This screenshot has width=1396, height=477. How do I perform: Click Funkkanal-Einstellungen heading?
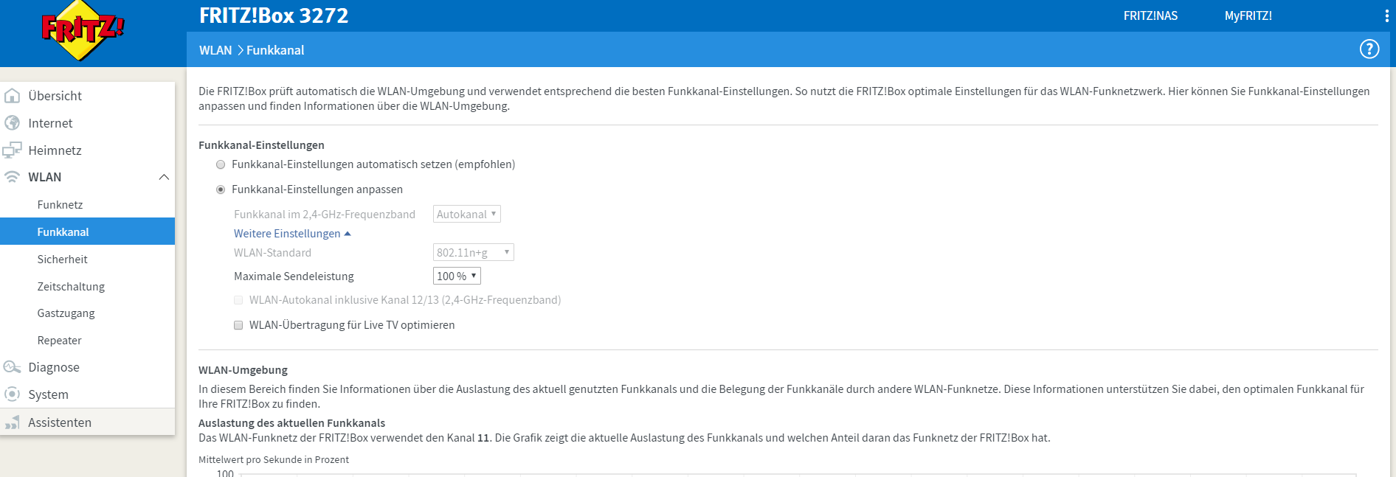pyautogui.click(x=261, y=145)
